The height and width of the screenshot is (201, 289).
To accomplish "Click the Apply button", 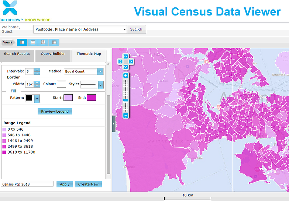I will pyautogui.click(x=65, y=184).
